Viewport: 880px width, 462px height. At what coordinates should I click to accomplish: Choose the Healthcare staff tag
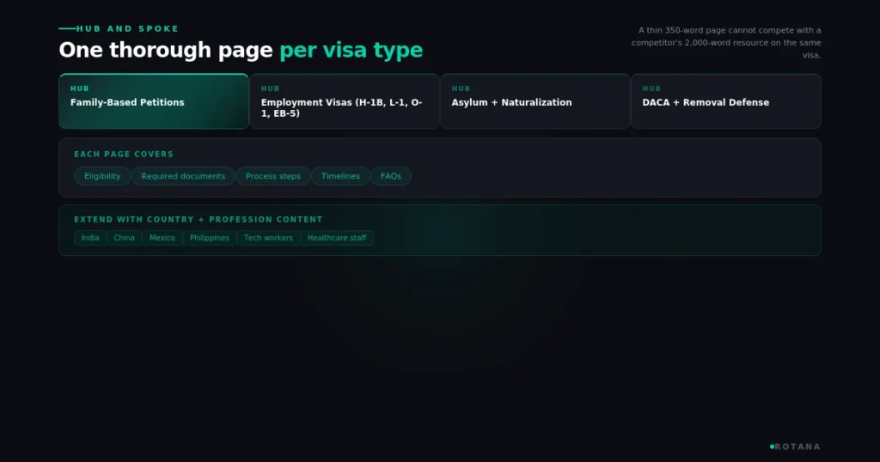[337, 238]
